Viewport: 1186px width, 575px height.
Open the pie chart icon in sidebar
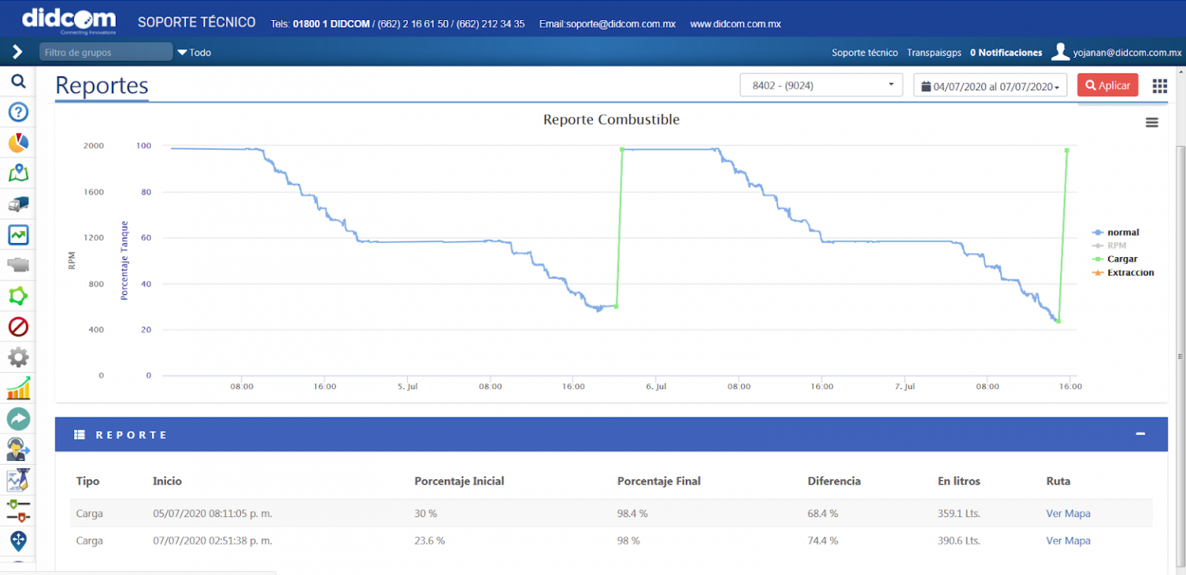(x=18, y=143)
